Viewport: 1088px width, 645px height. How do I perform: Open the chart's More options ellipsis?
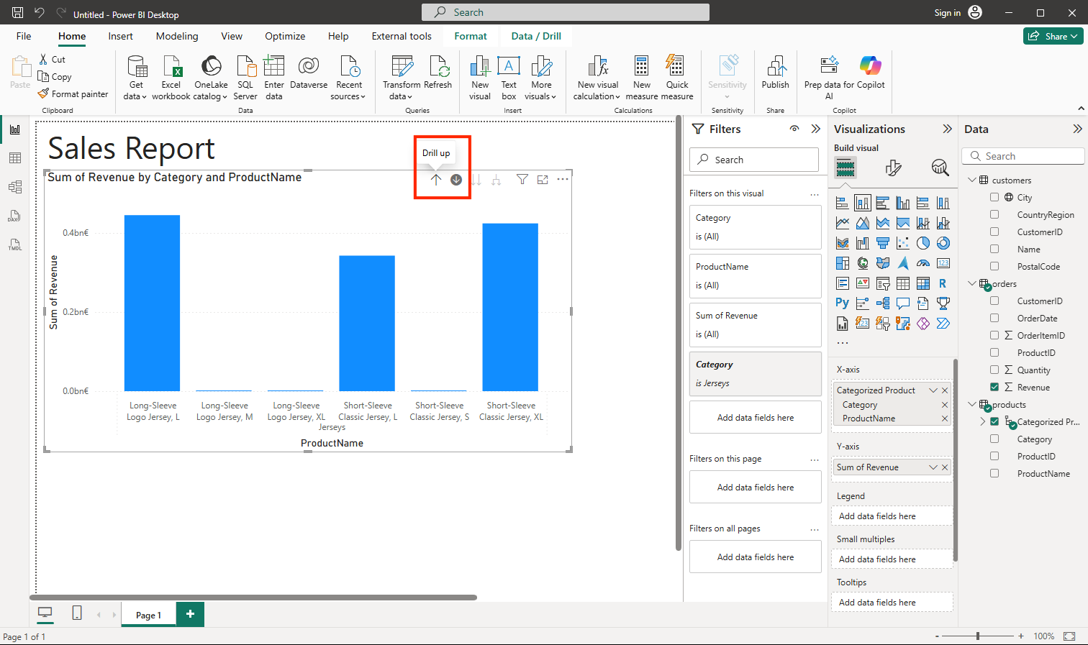click(x=563, y=179)
